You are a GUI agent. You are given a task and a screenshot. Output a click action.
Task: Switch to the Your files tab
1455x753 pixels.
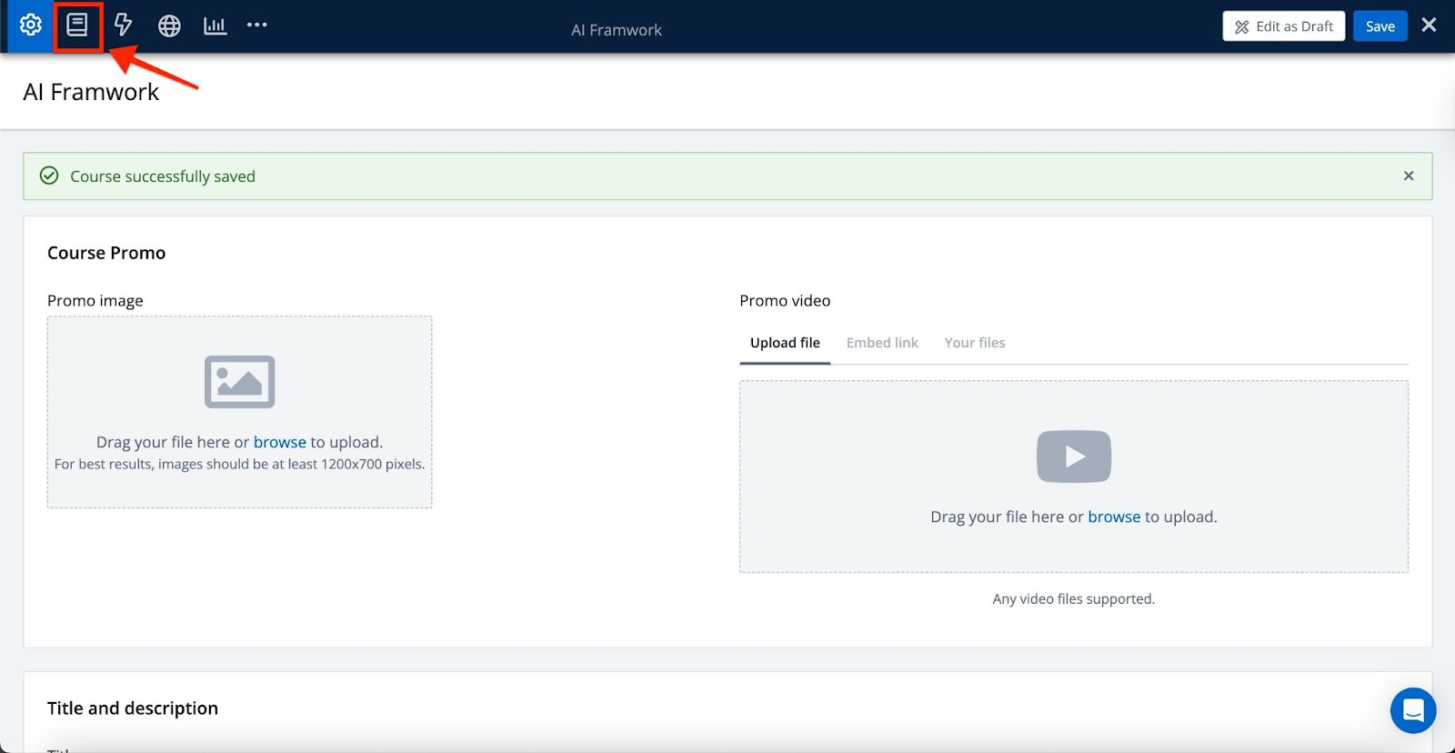pos(974,343)
